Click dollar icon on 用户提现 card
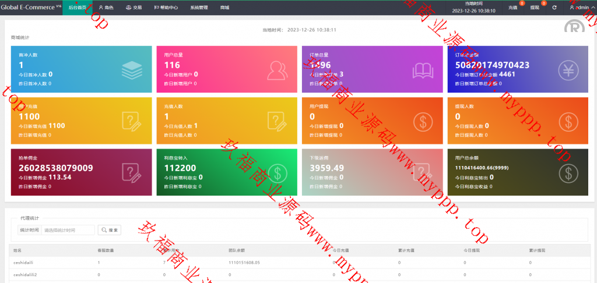The width and height of the screenshot is (597, 283). tap(423, 121)
